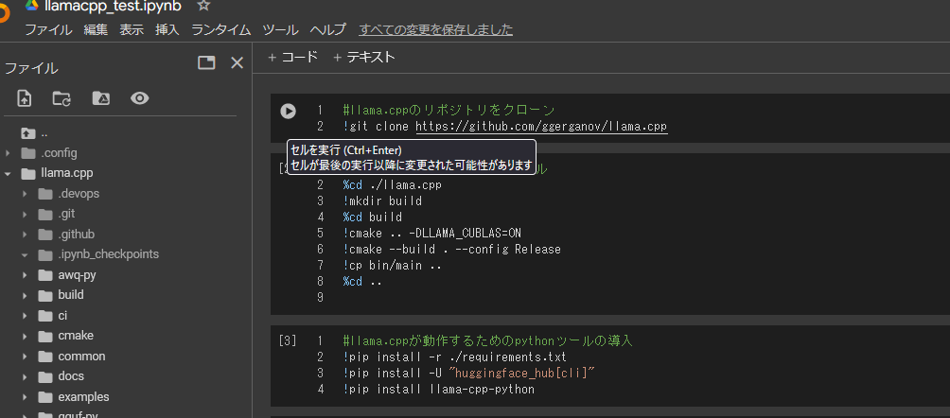The height and width of the screenshot is (418, 950).
Task: Click execution count [3] of pip cell
Action: [x=288, y=340]
